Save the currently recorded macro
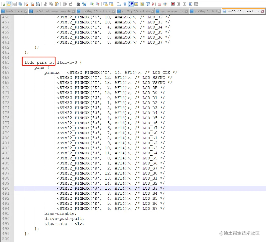 [x=196, y=4]
